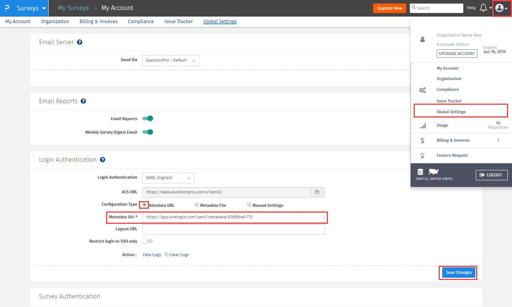Click the Upgrade Now button
This screenshot has height=307, width=512.
[389, 8]
